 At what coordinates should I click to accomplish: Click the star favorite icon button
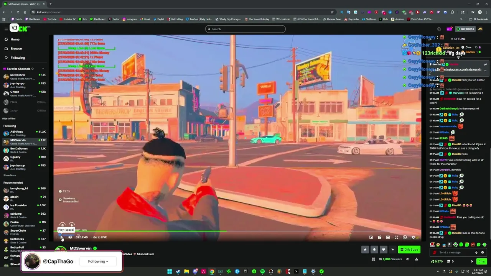(365, 250)
